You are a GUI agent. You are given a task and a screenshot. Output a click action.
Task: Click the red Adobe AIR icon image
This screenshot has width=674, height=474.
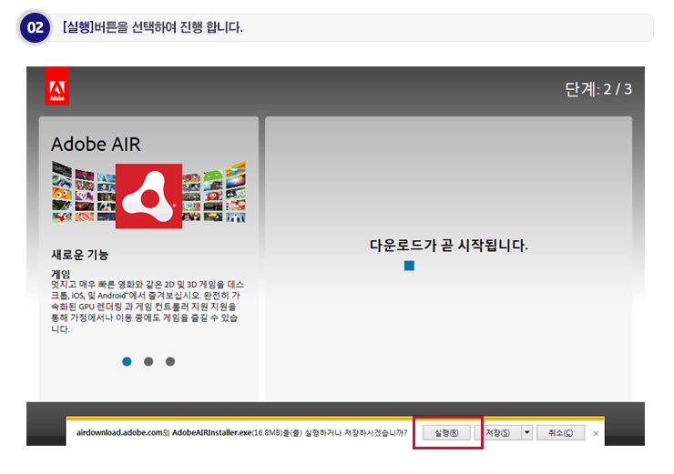click(x=148, y=196)
